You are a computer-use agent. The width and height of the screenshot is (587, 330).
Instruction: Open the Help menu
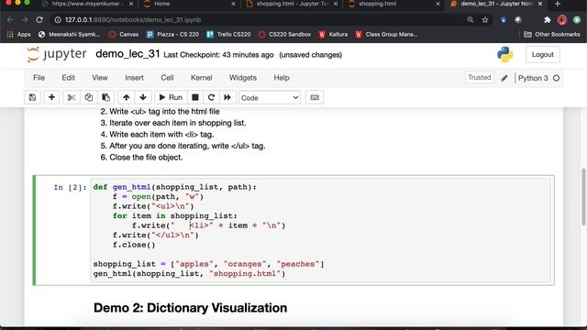(282, 78)
